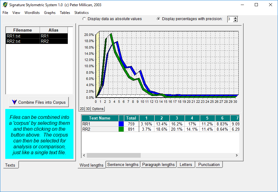278x192 pixels.
Task: Click the arrow icon on Combine Files button
Action: pos(14,102)
